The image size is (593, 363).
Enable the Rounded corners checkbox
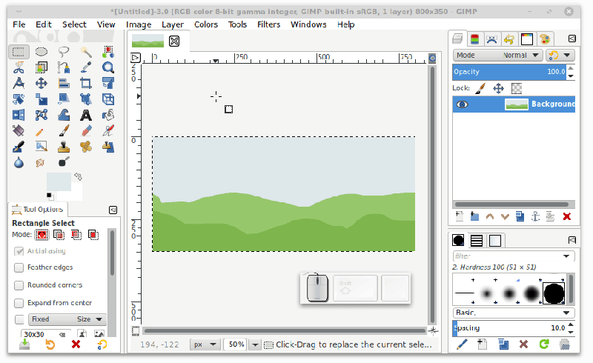[19, 285]
